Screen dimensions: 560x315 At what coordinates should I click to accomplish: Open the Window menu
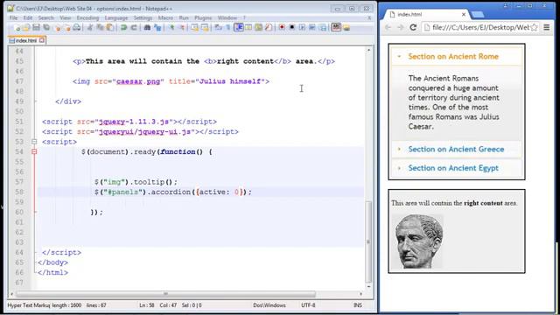(227, 17)
